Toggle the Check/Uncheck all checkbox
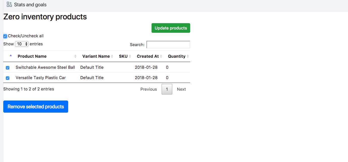The image size is (348, 162). click(x=5, y=36)
